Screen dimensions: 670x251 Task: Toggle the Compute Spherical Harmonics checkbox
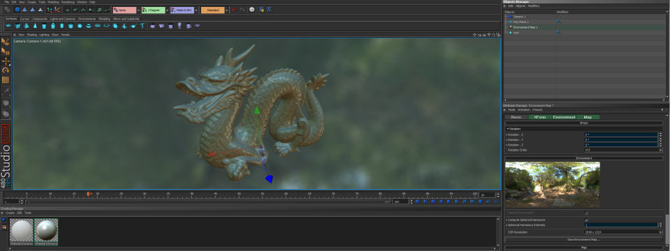point(586,220)
